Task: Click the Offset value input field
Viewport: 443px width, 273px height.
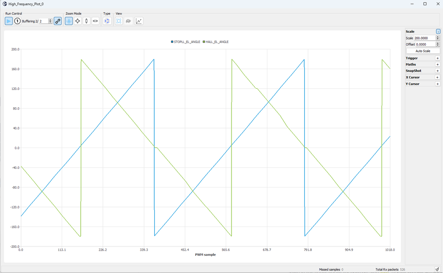Action: (x=425, y=44)
